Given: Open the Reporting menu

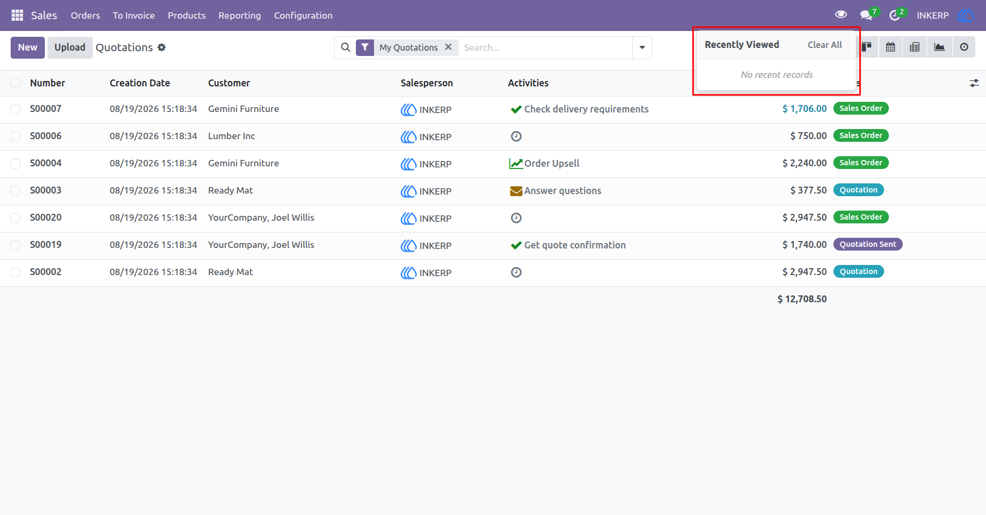Looking at the screenshot, I should coord(240,15).
